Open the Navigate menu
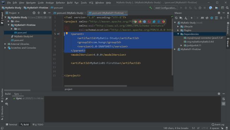 click(x=31, y=2)
